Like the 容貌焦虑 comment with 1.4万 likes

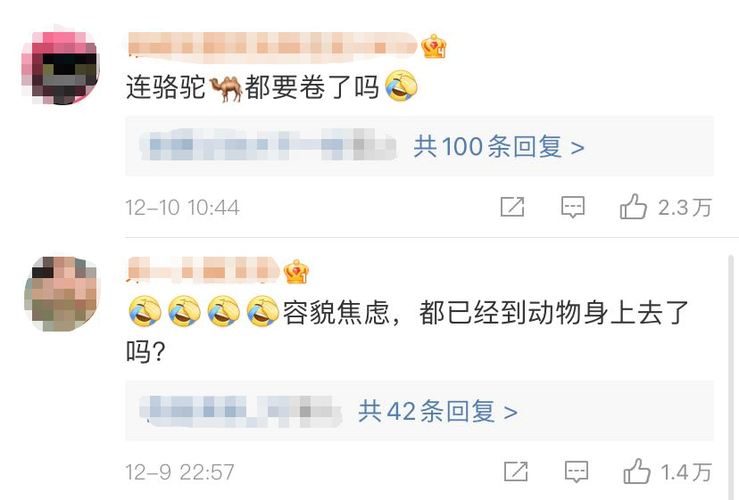point(636,471)
